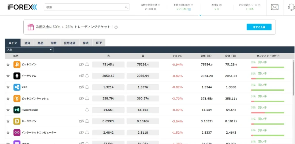Expand the account summary chevron
Viewport: 295px width, 144px height.
[200, 15]
